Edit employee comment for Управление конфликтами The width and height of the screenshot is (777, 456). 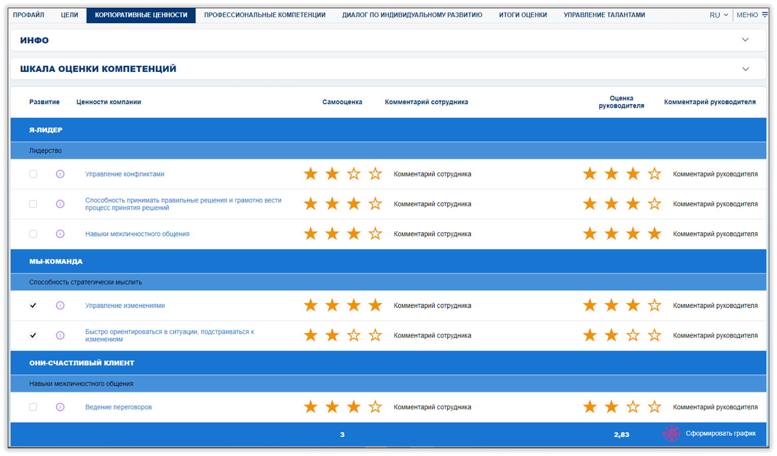(432, 174)
